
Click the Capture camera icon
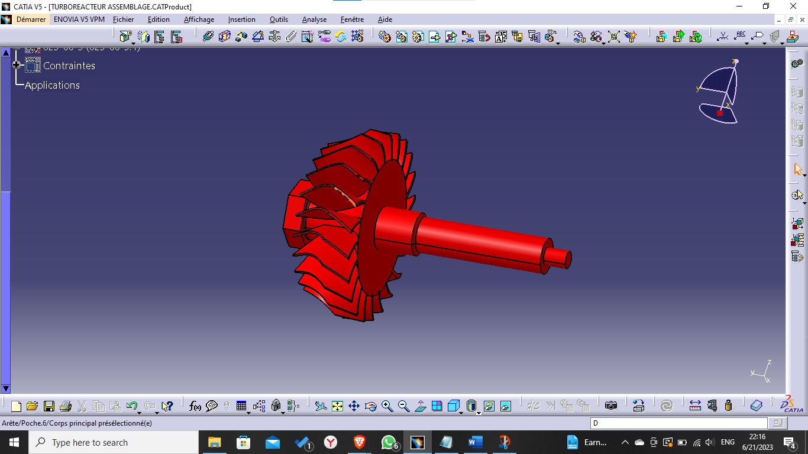(611, 406)
